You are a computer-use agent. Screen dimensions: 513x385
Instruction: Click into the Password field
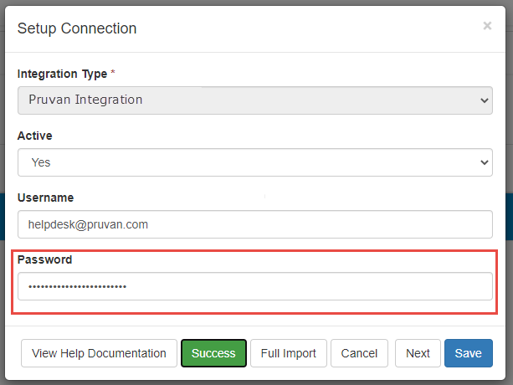coord(254,286)
